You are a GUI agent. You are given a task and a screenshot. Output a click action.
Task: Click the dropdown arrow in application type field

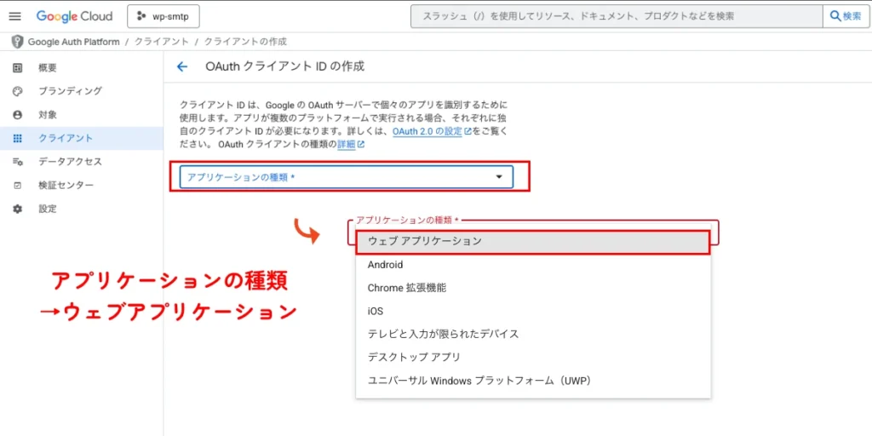coord(499,177)
